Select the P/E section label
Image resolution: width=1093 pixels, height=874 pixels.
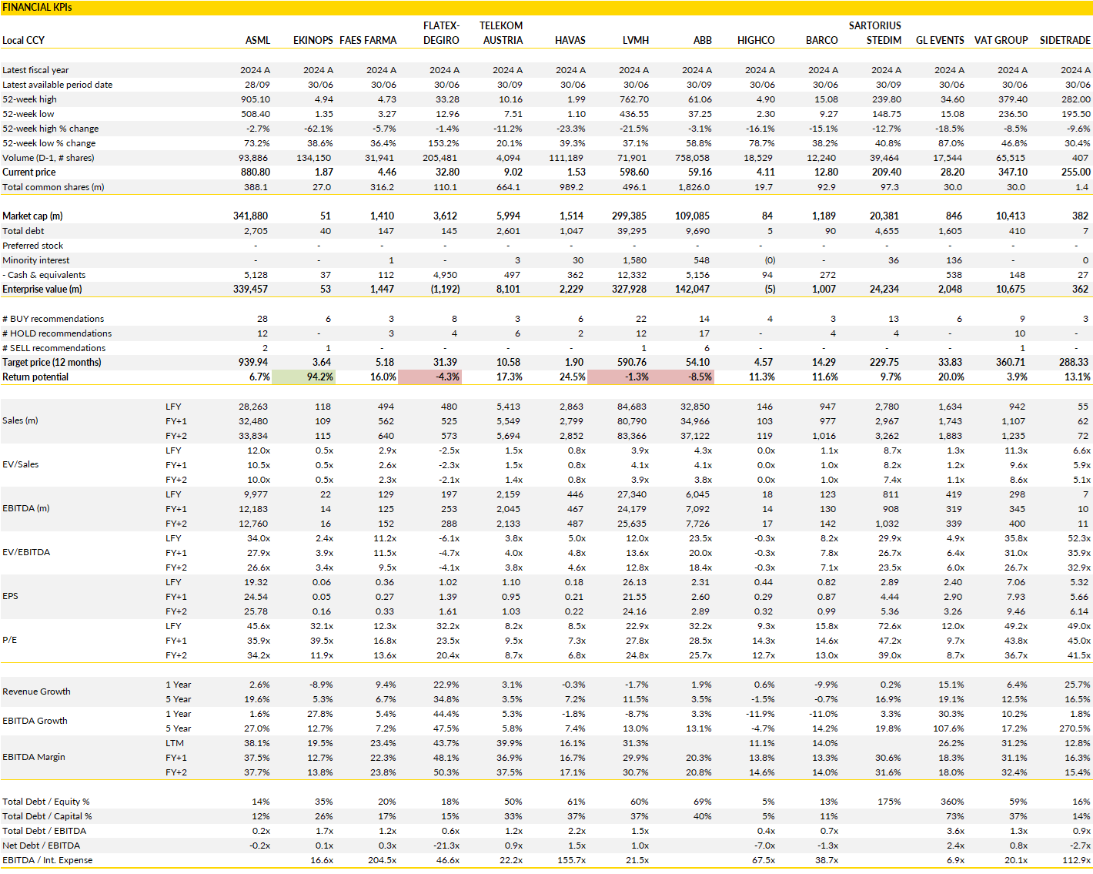click(x=10, y=641)
